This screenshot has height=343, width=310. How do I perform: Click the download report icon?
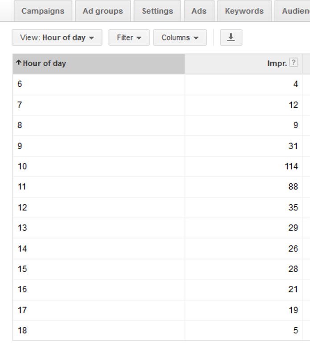click(x=231, y=38)
